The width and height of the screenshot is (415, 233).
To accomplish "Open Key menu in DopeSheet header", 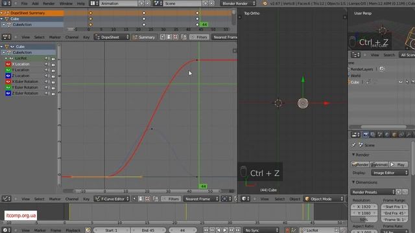I will click(x=86, y=38).
